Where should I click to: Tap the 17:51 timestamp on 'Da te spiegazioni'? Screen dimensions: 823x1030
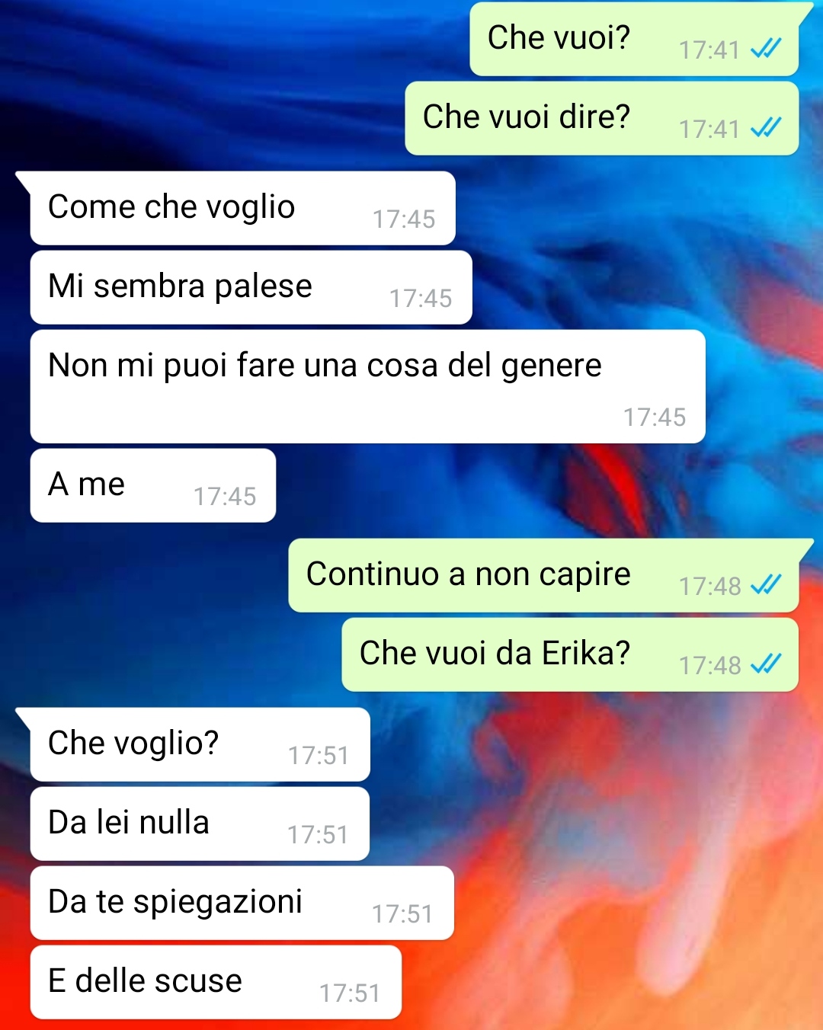(x=402, y=913)
